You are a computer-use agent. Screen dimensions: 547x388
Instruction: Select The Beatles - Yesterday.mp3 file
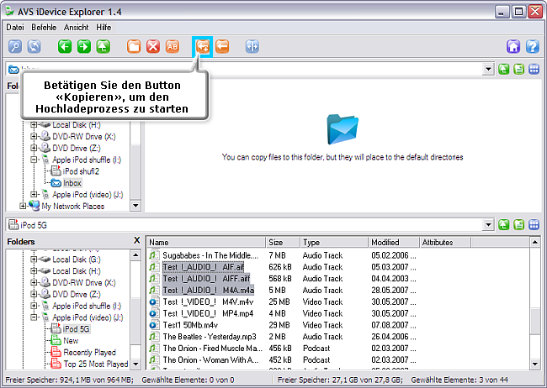point(210,337)
